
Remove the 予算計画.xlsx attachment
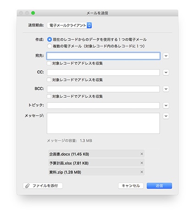click(142, 163)
